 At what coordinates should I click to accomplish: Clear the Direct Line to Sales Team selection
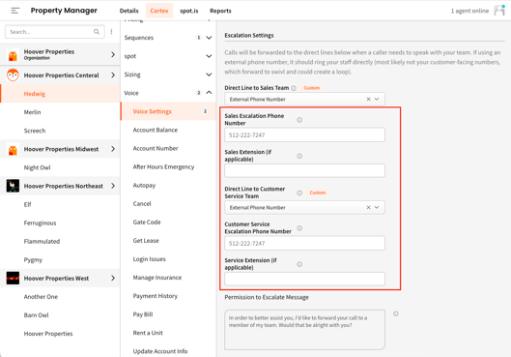pyautogui.click(x=368, y=100)
